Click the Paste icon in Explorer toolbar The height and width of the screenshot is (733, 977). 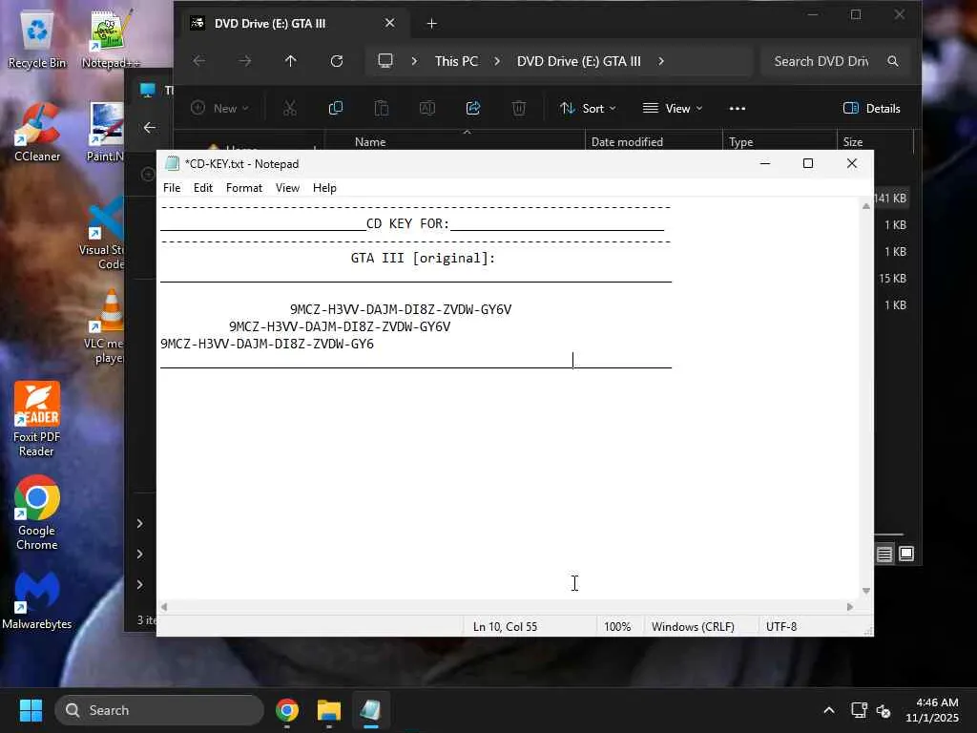pyautogui.click(x=382, y=109)
